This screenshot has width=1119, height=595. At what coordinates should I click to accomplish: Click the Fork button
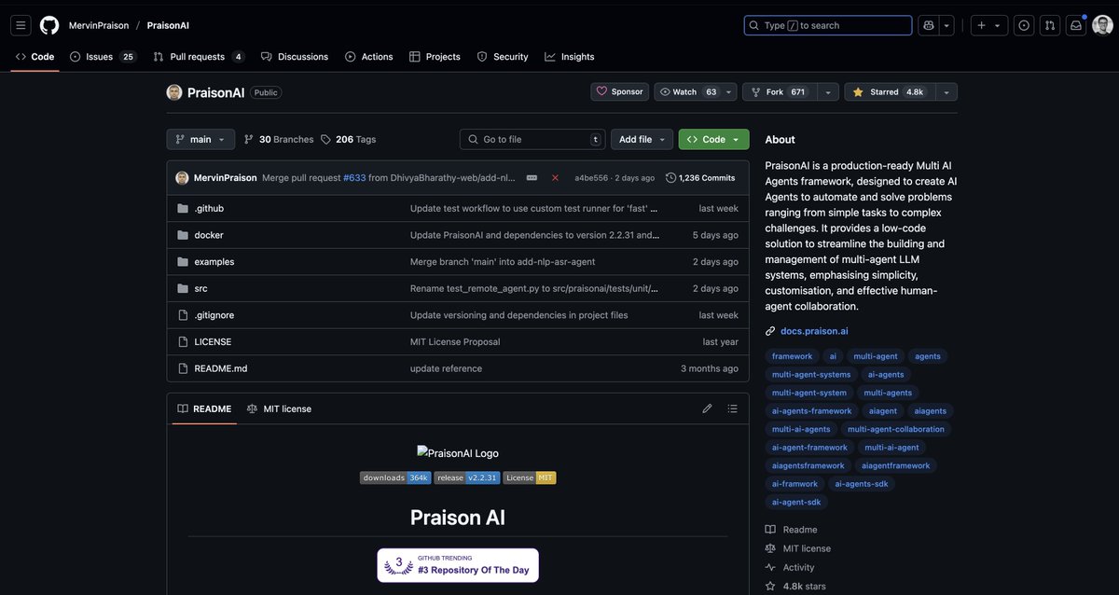779,91
